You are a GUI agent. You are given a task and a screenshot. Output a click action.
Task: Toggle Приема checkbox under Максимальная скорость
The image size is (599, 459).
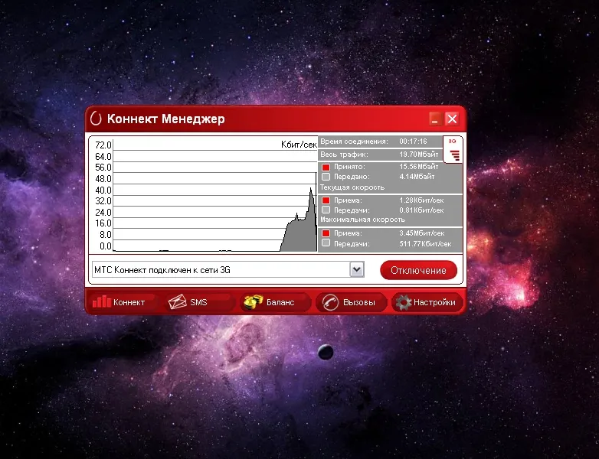[326, 233]
